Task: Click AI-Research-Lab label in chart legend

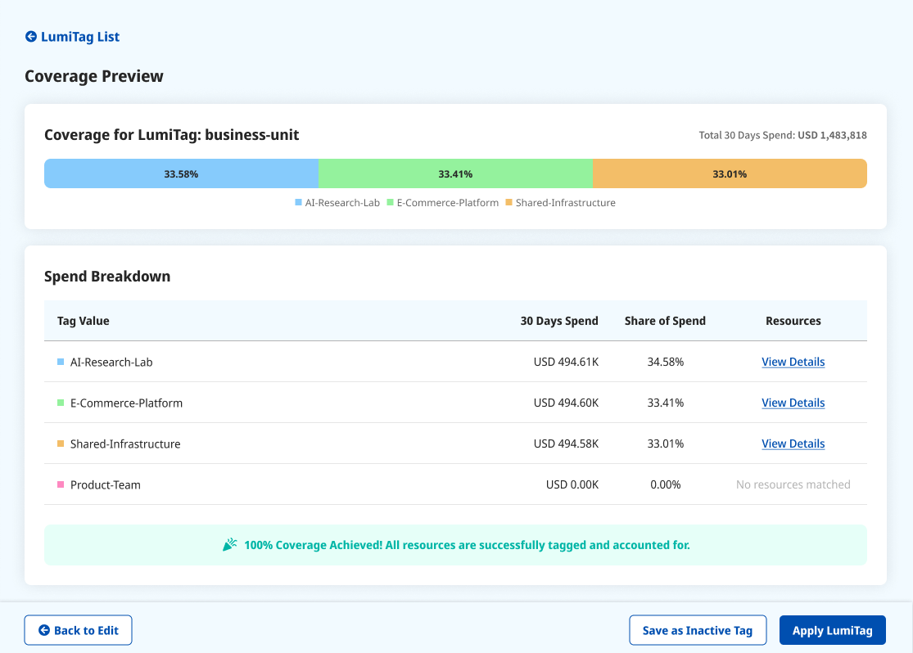Action: pos(342,203)
